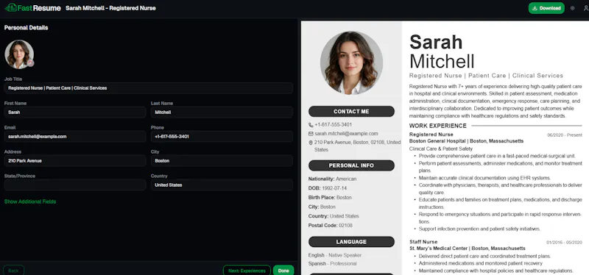The image size is (589, 275).
Task: Click the Done button
Action: click(x=283, y=271)
